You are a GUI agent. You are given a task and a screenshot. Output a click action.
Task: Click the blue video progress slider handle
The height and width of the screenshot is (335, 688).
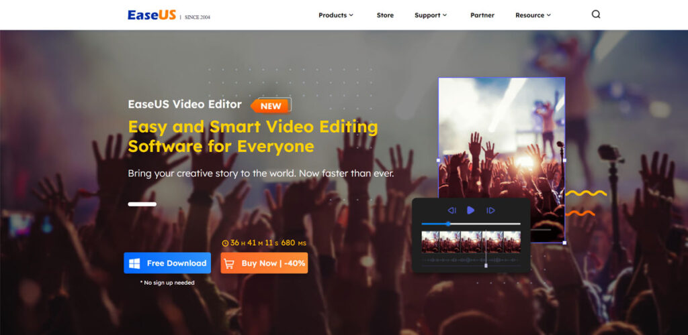(x=448, y=224)
